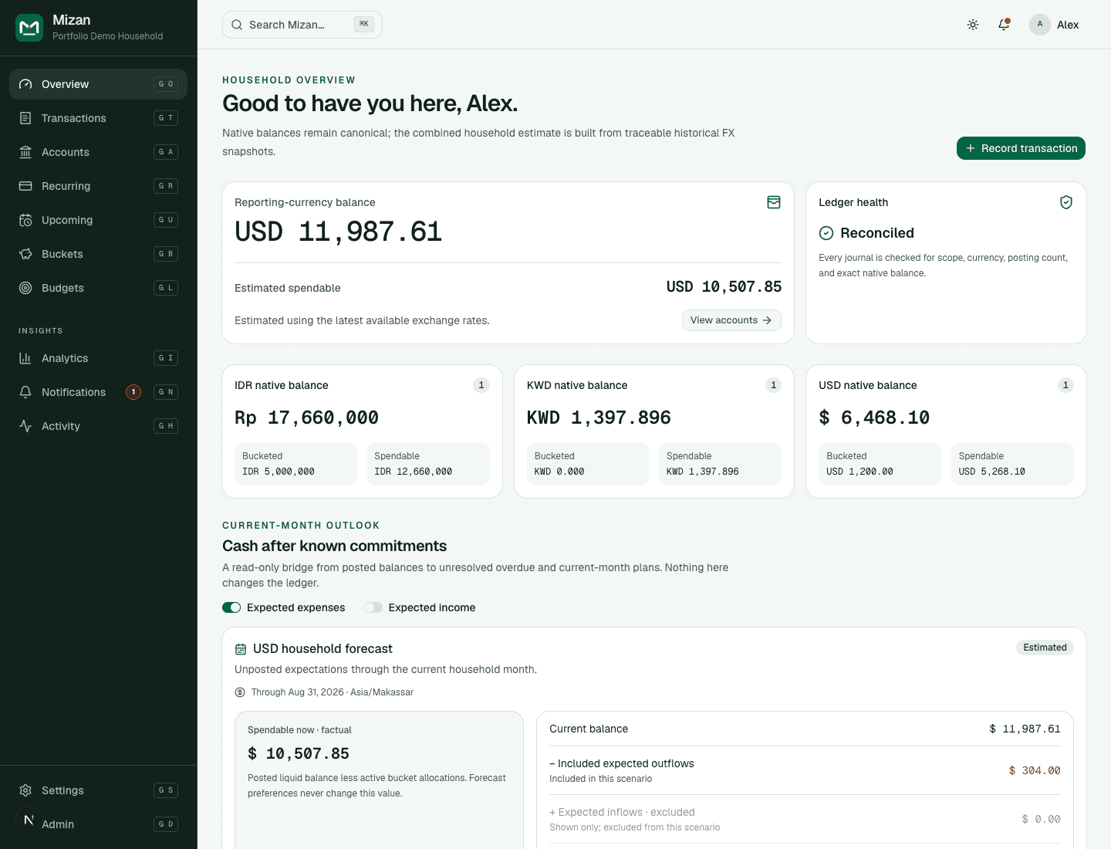Click View accounts button
The height and width of the screenshot is (849, 1111).
tap(731, 320)
